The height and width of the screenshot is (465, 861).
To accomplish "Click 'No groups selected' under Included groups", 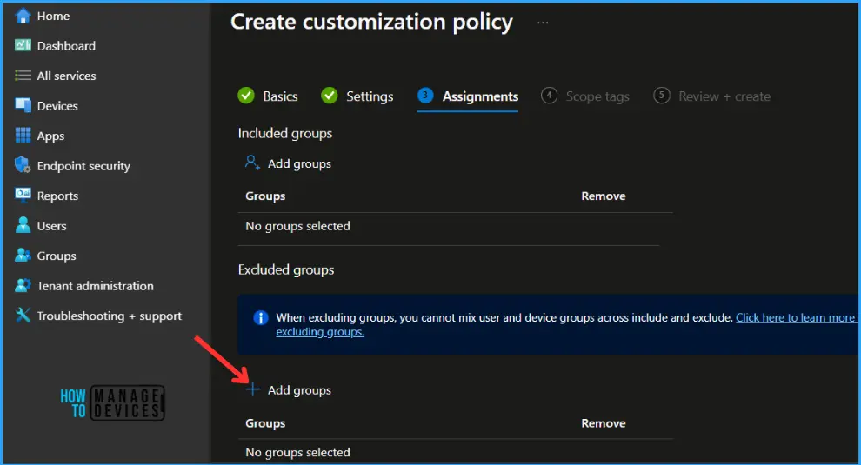I will tap(297, 226).
